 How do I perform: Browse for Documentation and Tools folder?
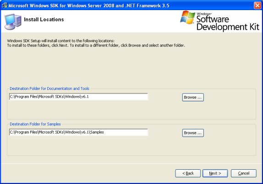coord(193,97)
